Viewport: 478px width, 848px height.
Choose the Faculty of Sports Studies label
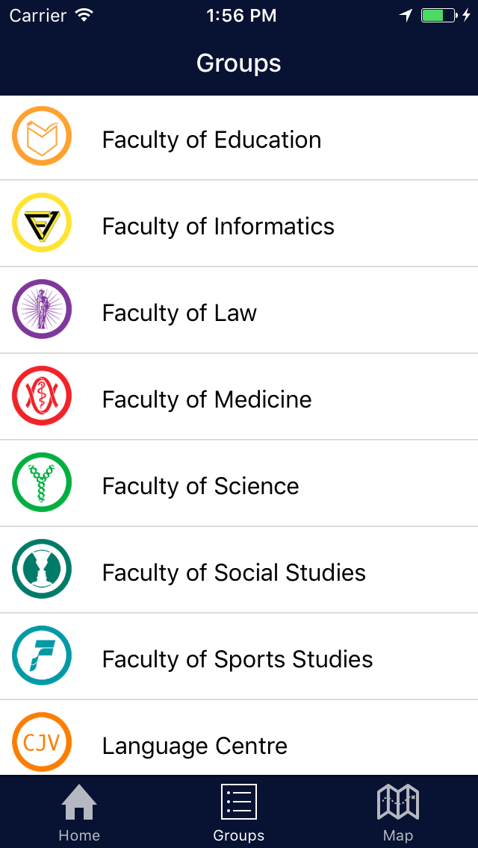238,659
